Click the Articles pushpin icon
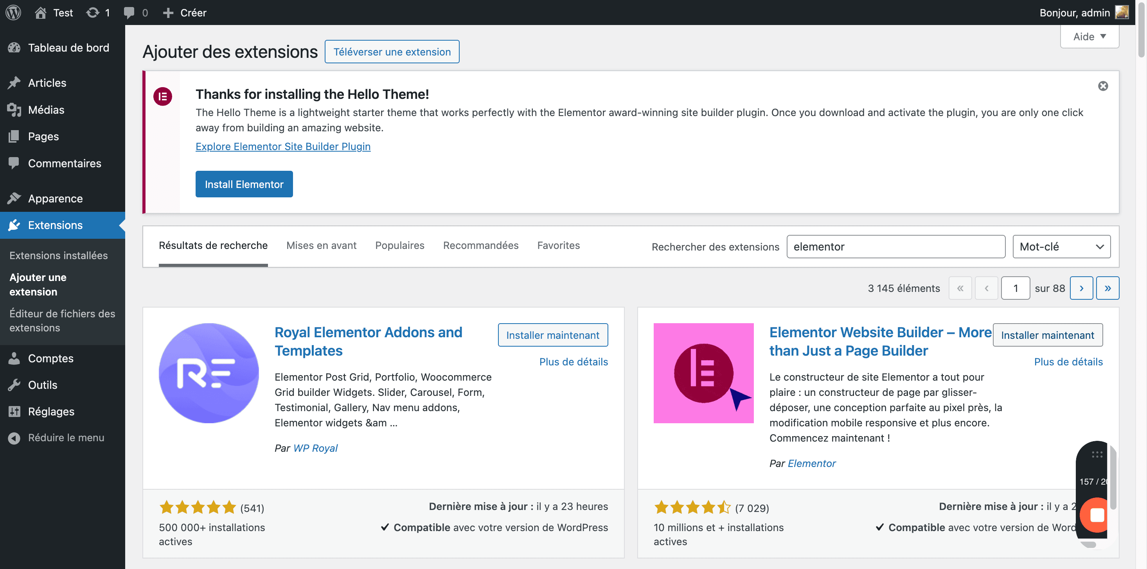Screen dimensions: 1147x569 click(x=14, y=83)
